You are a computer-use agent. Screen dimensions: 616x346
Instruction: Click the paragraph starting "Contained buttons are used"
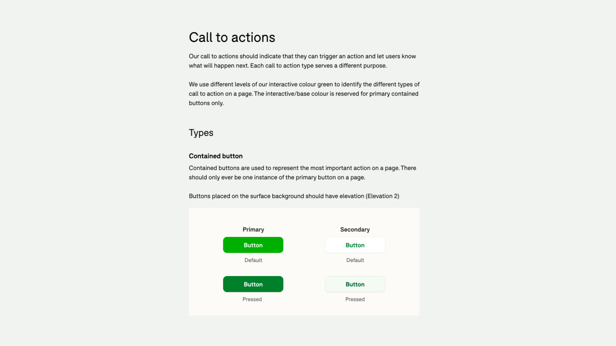pyautogui.click(x=302, y=173)
